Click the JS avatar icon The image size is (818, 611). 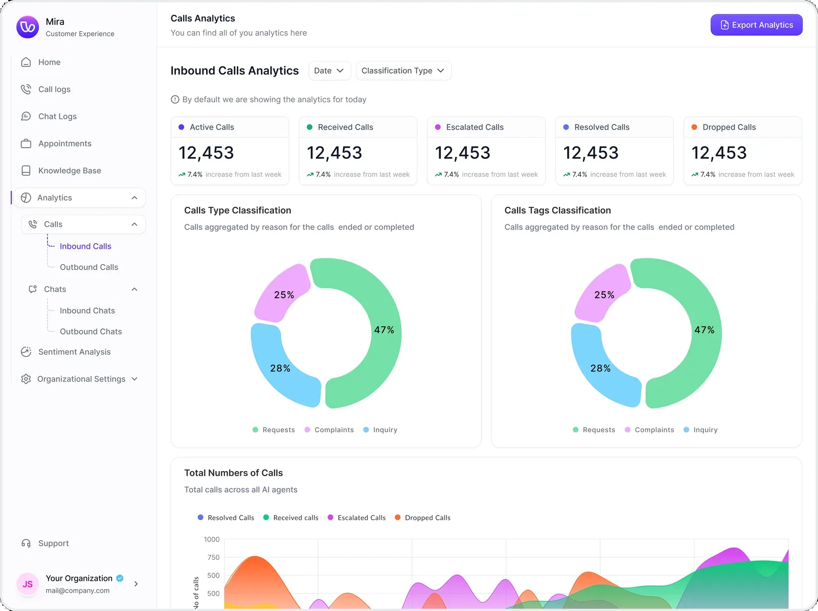click(x=28, y=584)
